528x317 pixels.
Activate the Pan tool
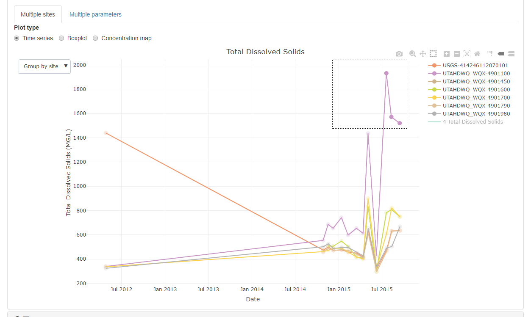click(422, 54)
